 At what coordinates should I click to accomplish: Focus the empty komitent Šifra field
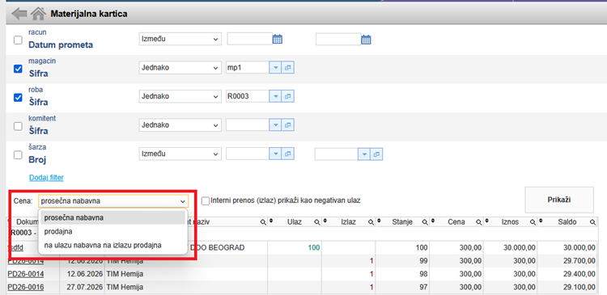coord(248,125)
